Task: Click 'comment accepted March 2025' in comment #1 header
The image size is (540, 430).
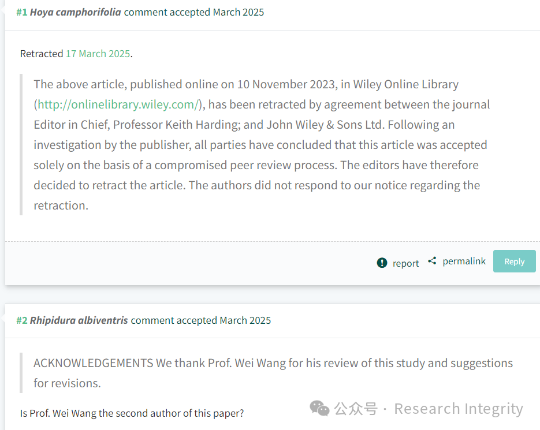Action: 194,12
